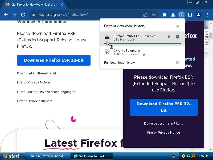Minimize the Chrome window
The width and height of the screenshot is (213, 160).
point(191,2)
